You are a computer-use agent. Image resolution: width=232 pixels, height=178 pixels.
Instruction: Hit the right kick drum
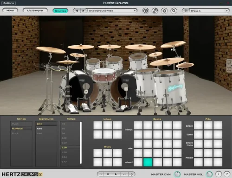pos(124,89)
